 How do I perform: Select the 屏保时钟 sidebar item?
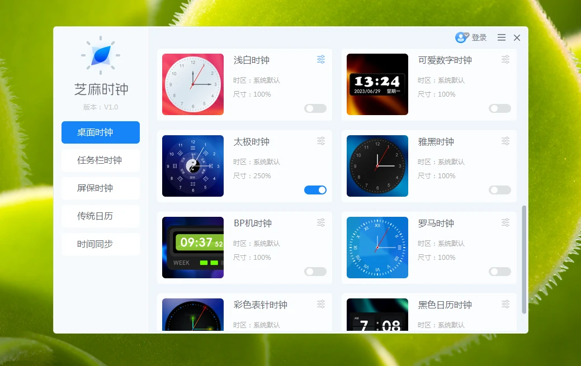pyautogui.click(x=101, y=188)
